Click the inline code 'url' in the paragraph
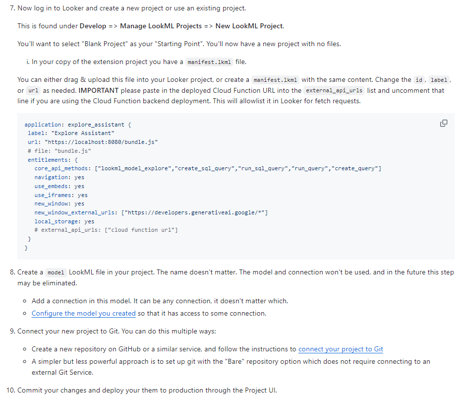The image size is (462, 398). pyautogui.click(x=33, y=91)
